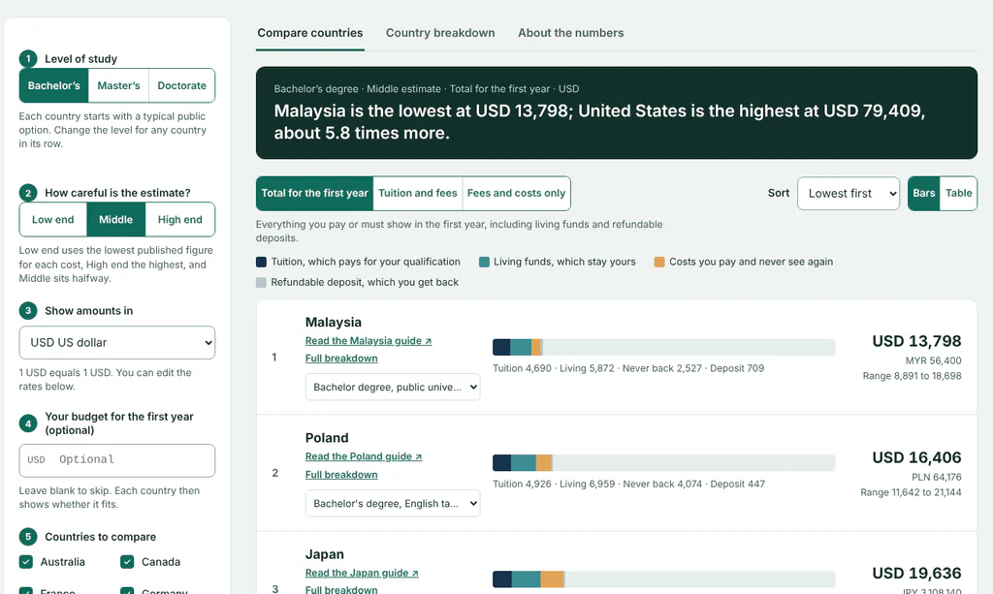The height and width of the screenshot is (594, 993).
Task: Switch to the Compare countries tab
Action: point(310,33)
